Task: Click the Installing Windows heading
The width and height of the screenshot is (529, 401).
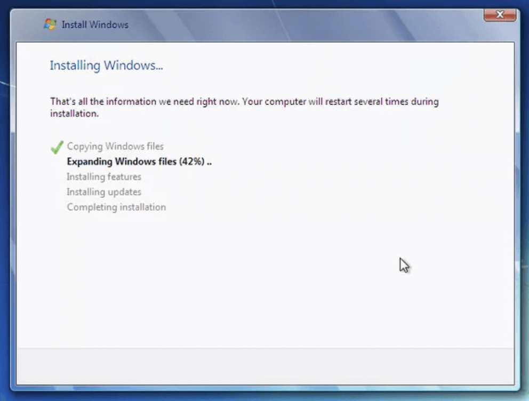Action: (x=106, y=65)
